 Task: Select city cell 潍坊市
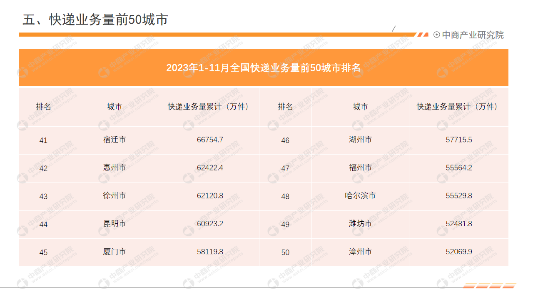361,224
